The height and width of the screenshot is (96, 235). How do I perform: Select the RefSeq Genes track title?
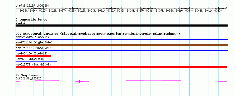(27, 75)
